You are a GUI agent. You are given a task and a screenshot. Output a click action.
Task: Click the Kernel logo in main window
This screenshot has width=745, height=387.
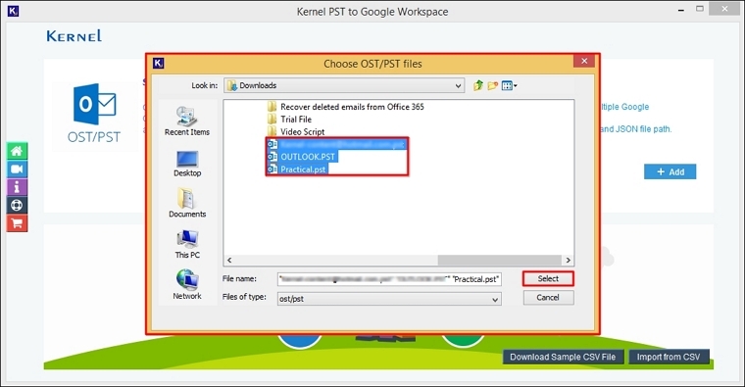click(x=74, y=36)
